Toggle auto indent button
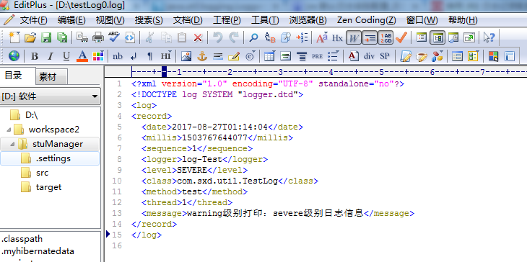Screen dimensions: 527x262 point(370,38)
